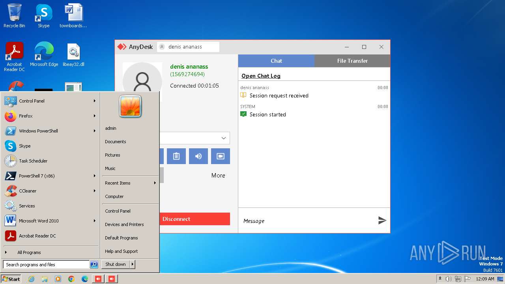
Task: Click the user account picture in Start menu
Action: [x=130, y=106]
